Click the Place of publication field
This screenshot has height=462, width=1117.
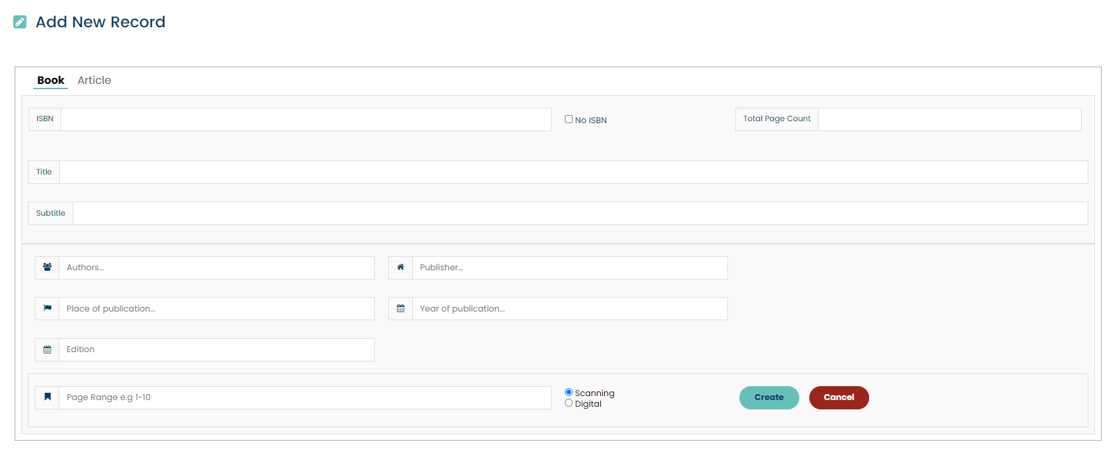(216, 308)
